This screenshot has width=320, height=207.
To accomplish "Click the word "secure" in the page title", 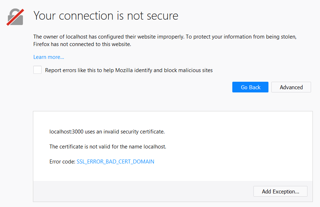I will tap(160, 16).
